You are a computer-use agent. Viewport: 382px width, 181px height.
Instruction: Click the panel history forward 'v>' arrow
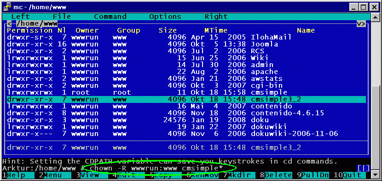(361, 23)
